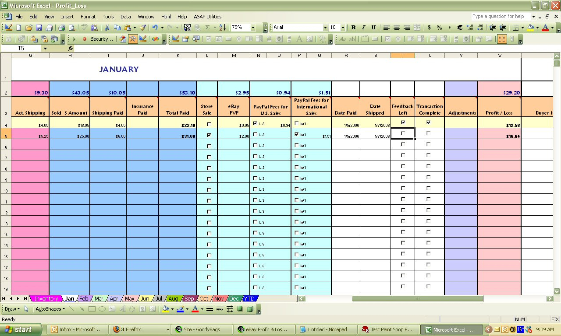Open the Data menu

tap(125, 17)
